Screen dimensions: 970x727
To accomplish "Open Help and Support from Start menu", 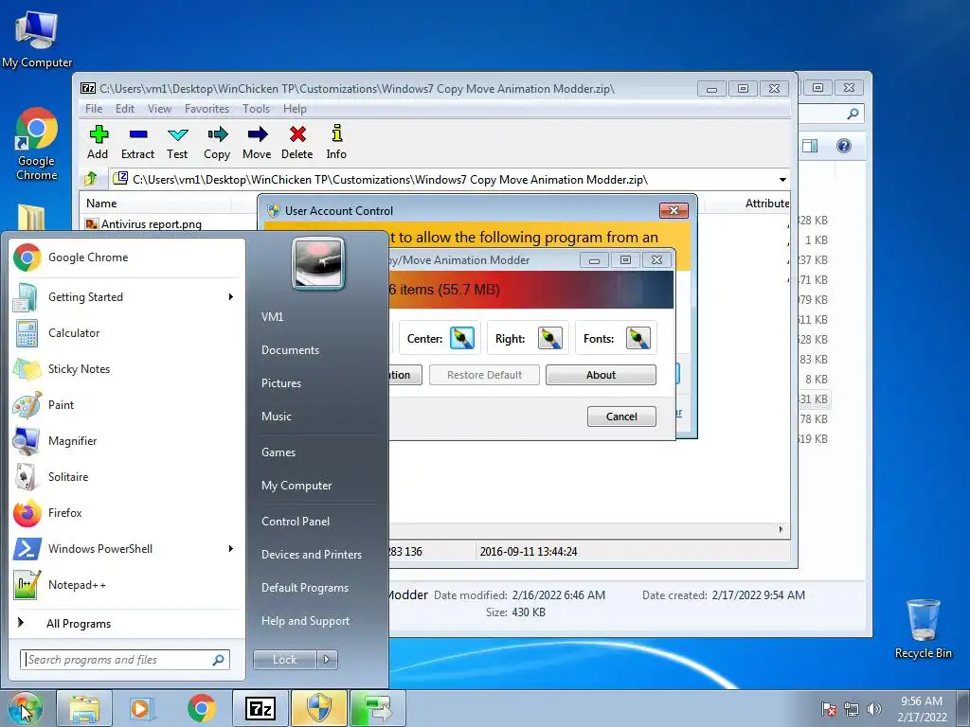I will [306, 621].
